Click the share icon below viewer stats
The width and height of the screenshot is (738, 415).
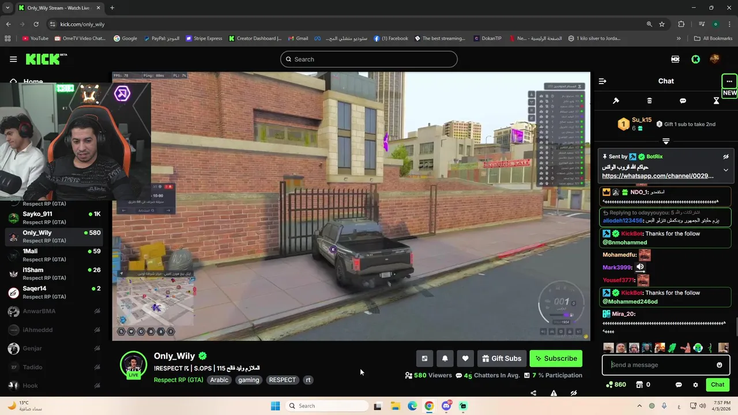[x=533, y=393]
